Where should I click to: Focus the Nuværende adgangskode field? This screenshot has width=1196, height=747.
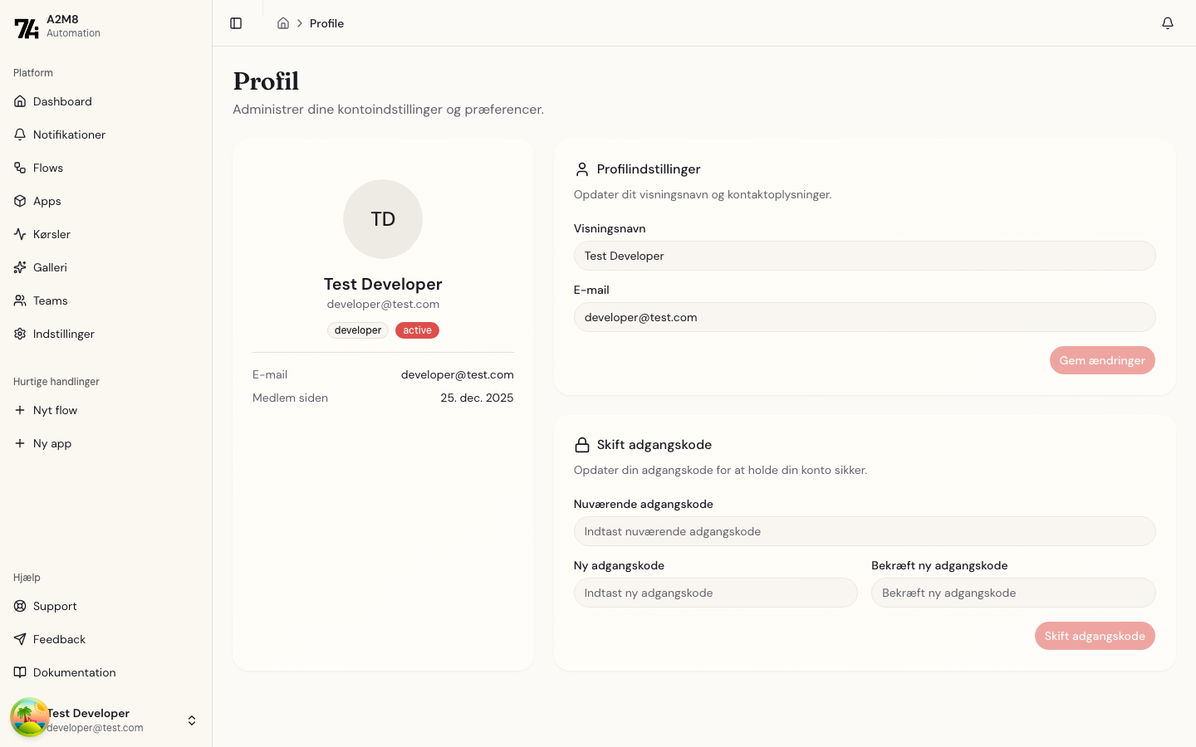(x=864, y=531)
